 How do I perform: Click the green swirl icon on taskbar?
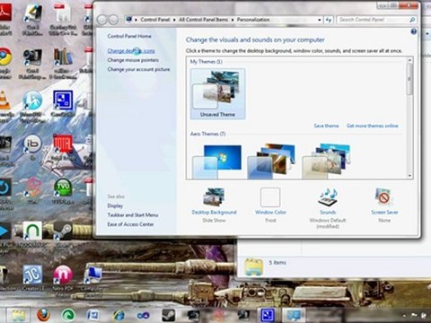pyautogui.click(x=68, y=315)
